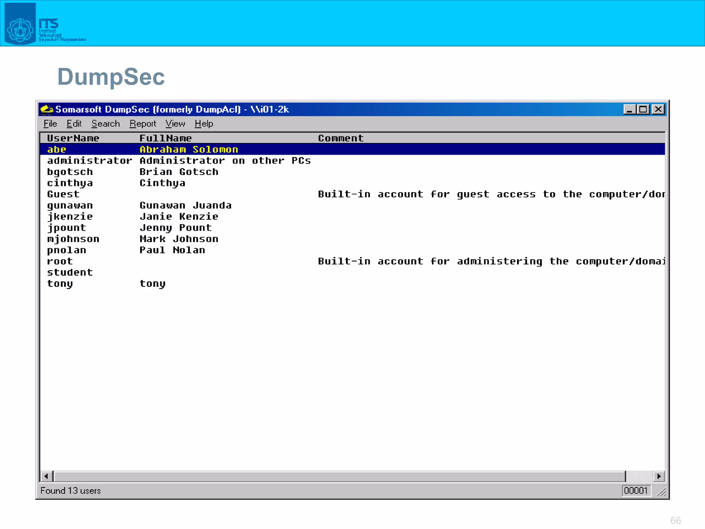Select the bgotsch user row
Viewport: 705px width, 529px height.
tap(352, 172)
